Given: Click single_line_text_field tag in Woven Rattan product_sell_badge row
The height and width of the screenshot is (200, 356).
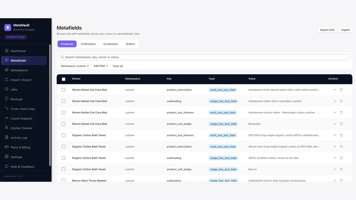Looking at the screenshot, I should point(223,124).
